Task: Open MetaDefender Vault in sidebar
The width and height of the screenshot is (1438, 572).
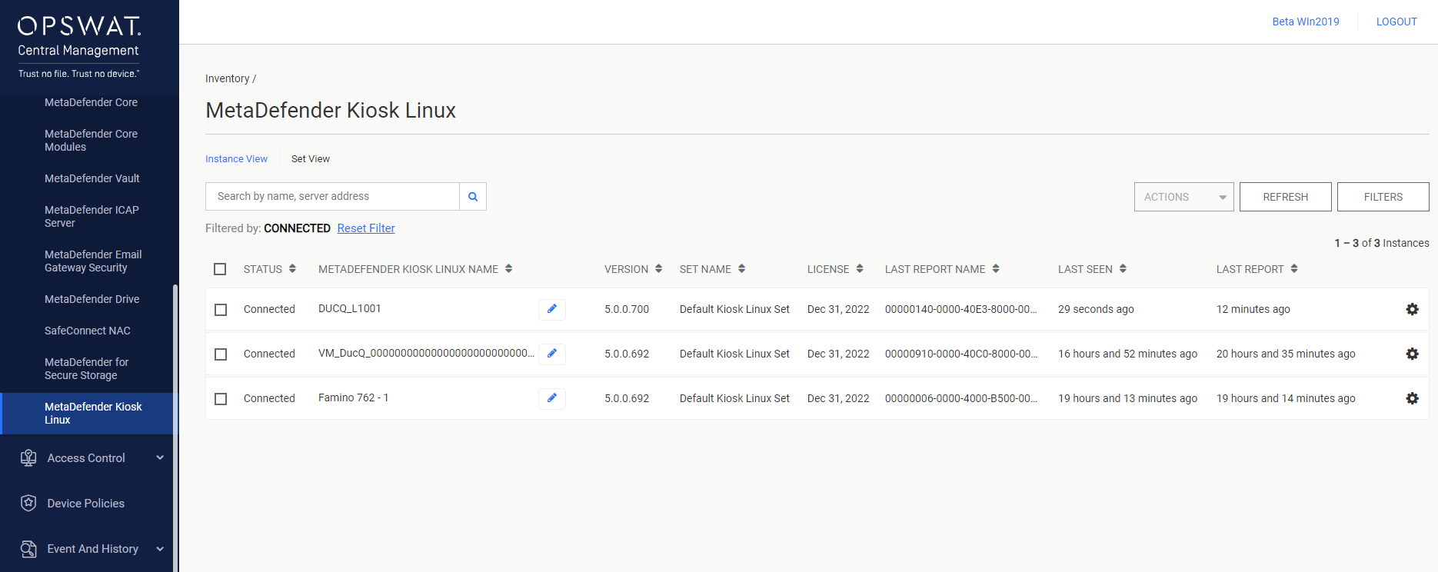Action: tap(92, 178)
